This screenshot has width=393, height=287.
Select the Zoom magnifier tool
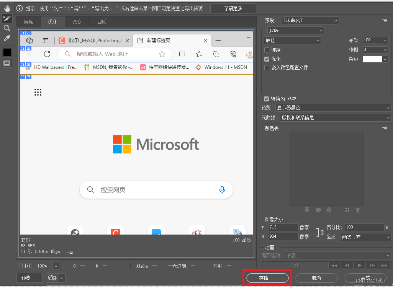pyautogui.click(x=7, y=28)
